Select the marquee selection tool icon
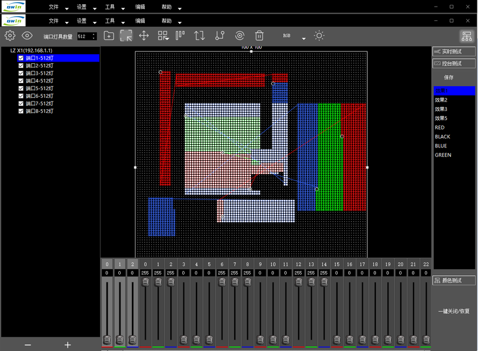The image size is (478, 351). coord(126,36)
